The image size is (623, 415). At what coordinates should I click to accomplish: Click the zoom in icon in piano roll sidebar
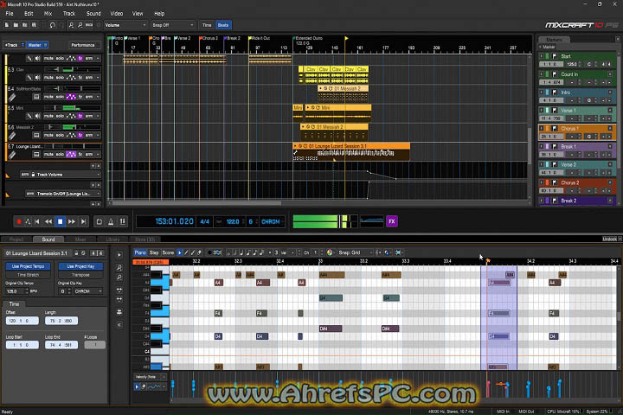pos(119,268)
